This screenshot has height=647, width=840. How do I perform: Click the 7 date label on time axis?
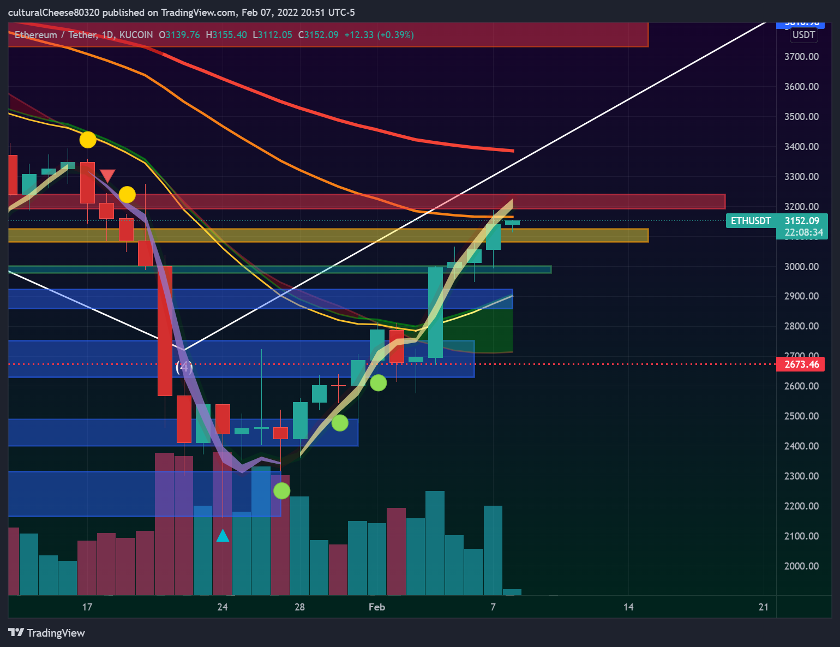click(493, 607)
